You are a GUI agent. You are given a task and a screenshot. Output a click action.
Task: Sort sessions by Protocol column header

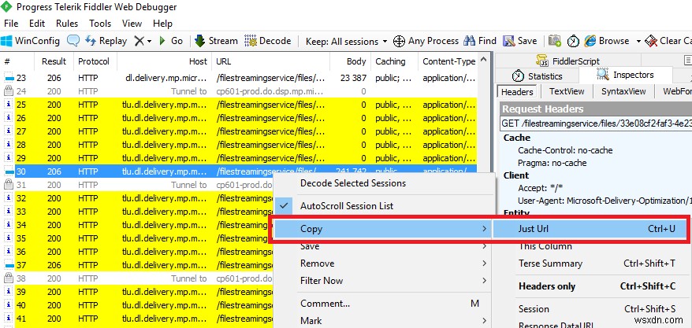pos(94,61)
